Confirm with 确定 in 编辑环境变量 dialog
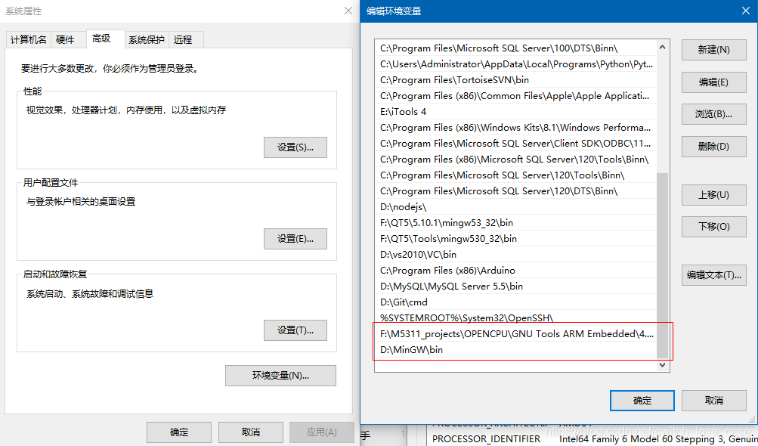The width and height of the screenshot is (758, 446). click(642, 401)
